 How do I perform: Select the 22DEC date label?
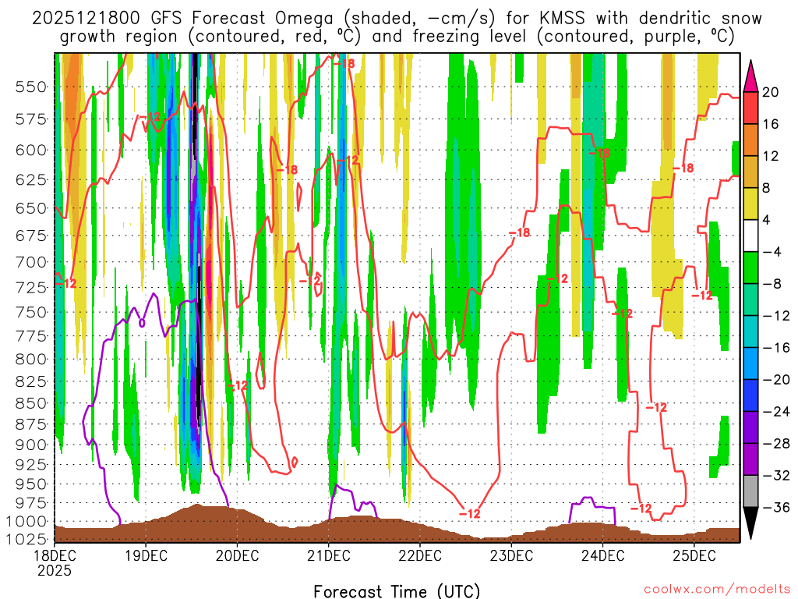pyautogui.click(x=420, y=555)
